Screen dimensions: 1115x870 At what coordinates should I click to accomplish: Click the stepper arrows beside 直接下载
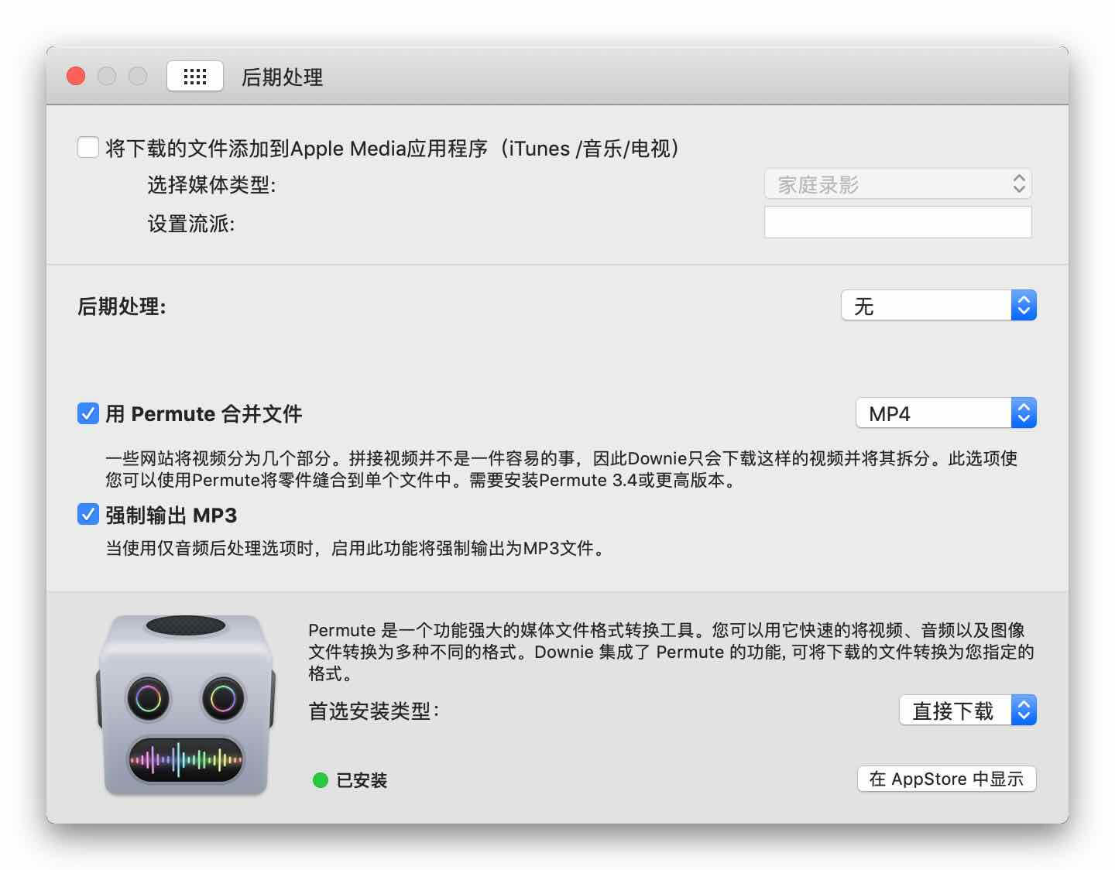tap(1024, 710)
